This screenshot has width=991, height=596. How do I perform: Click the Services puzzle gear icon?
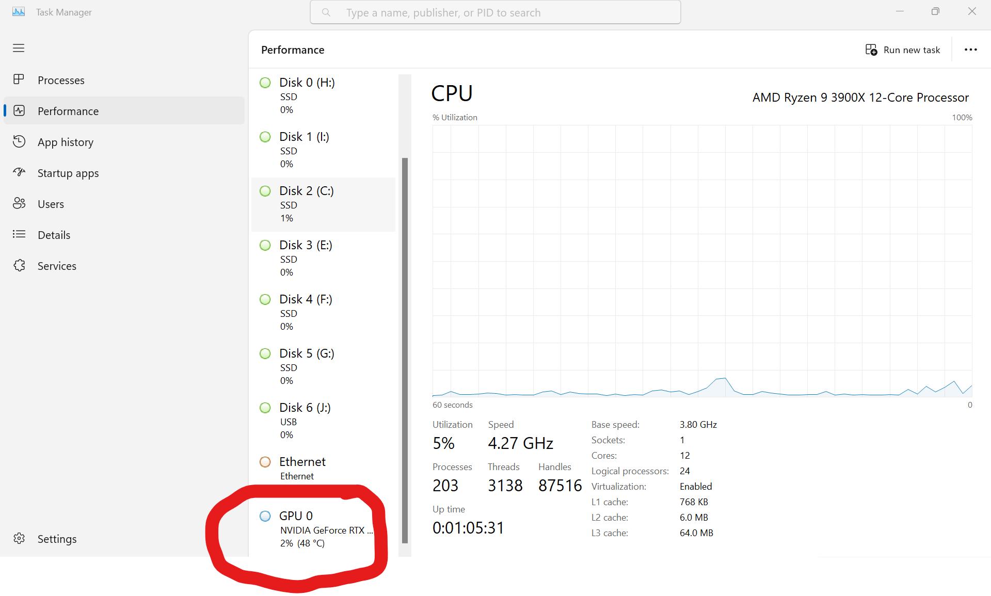pos(19,265)
